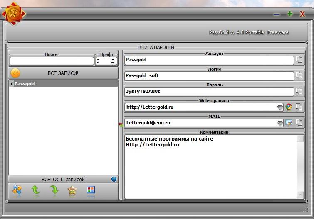Click the PassGold v. 4.0 Portable Freeware text
The height and width of the screenshot is (219, 314).
pyautogui.click(x=249, y=32)
